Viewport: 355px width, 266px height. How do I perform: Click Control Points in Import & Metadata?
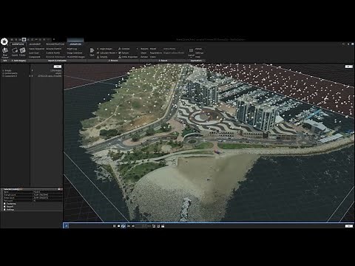pos(53,52)
